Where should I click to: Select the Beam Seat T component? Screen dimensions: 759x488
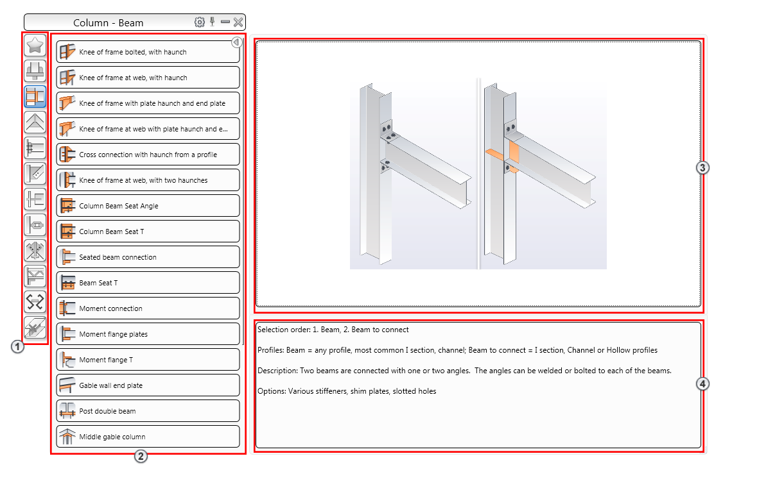(148, 282)
